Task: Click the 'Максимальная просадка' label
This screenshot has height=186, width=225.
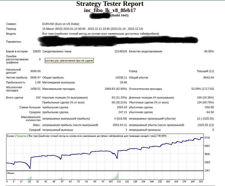Action: tap(58, 89)
